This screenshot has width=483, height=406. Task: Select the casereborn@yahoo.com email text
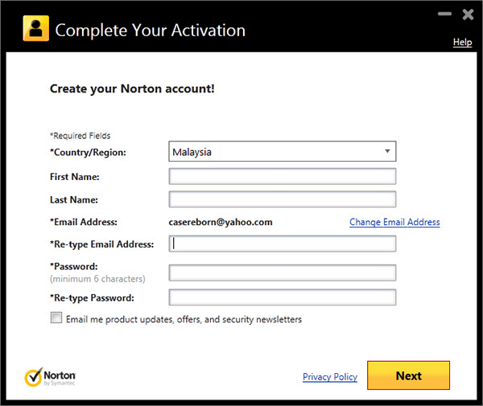[x=221, y=222]
